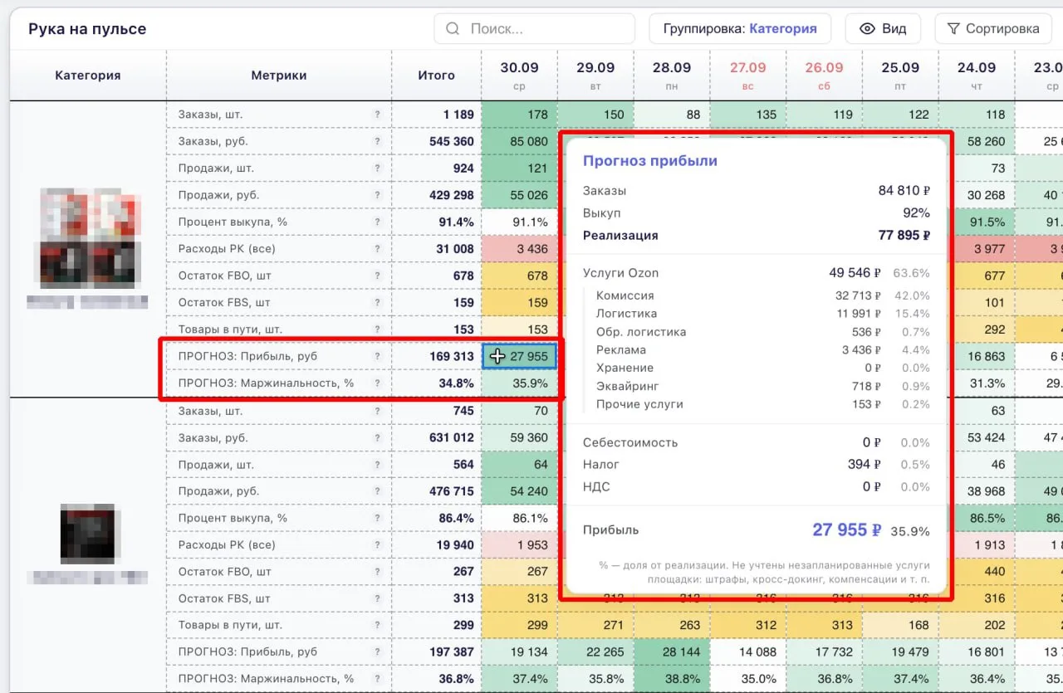Click the 3 436 ad expenses cell under 30.09
1063x693 pixels.
pyautogui.click(x=519, y=249)
